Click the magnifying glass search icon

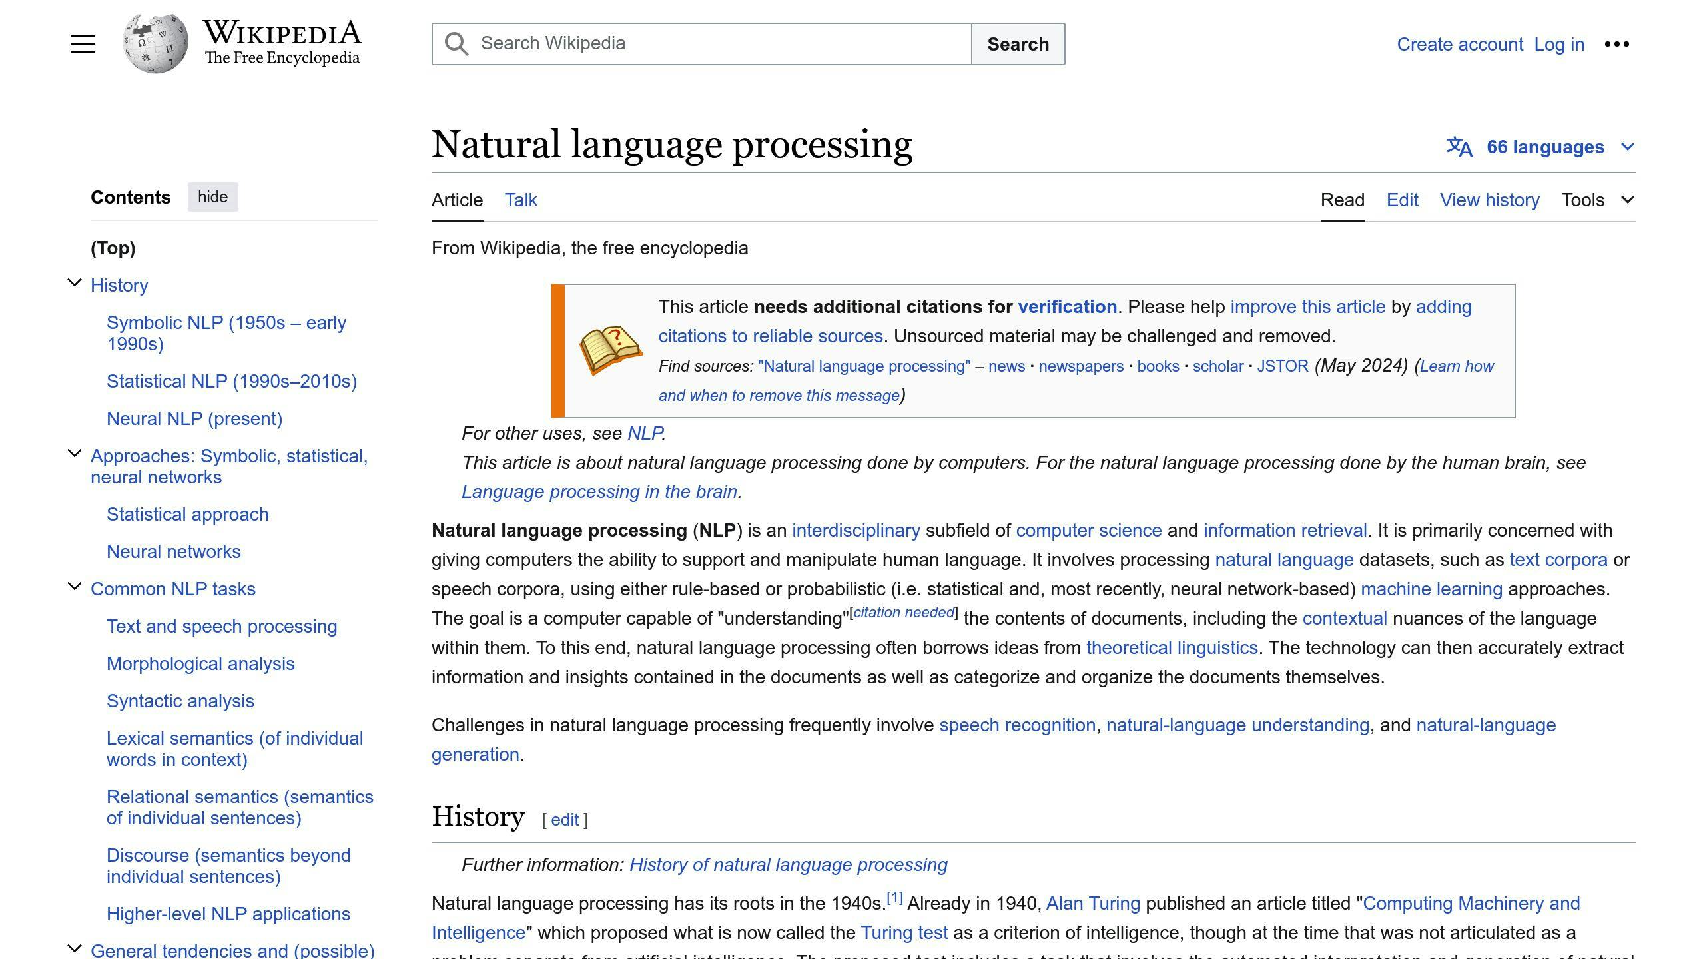point(457,44)
